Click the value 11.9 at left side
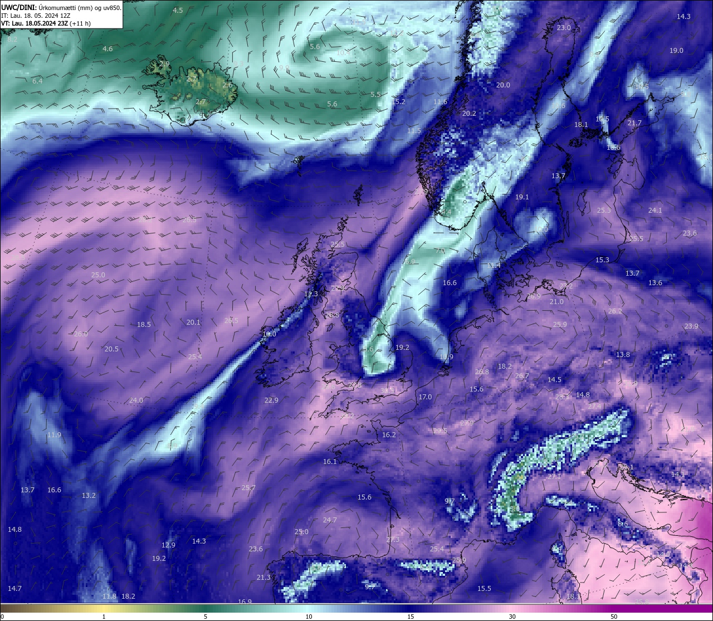Viewport: 713px width, 621px height. pos(54,435)
